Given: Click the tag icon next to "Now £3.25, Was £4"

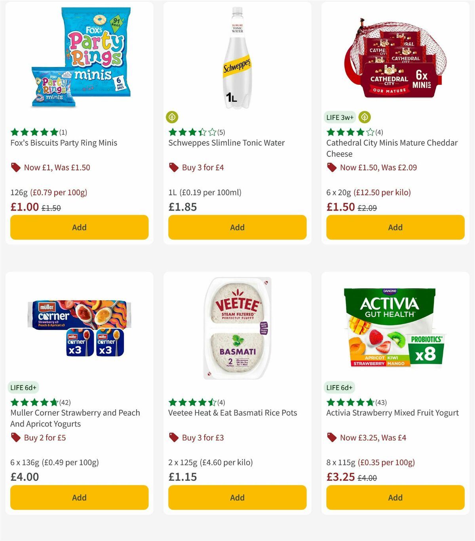Looking at the screenshot, I should [331, 438].
